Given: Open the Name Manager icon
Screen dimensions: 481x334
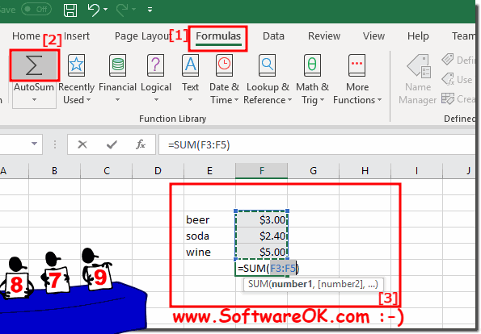Looking at the screenshot, I should coord(419,66).
